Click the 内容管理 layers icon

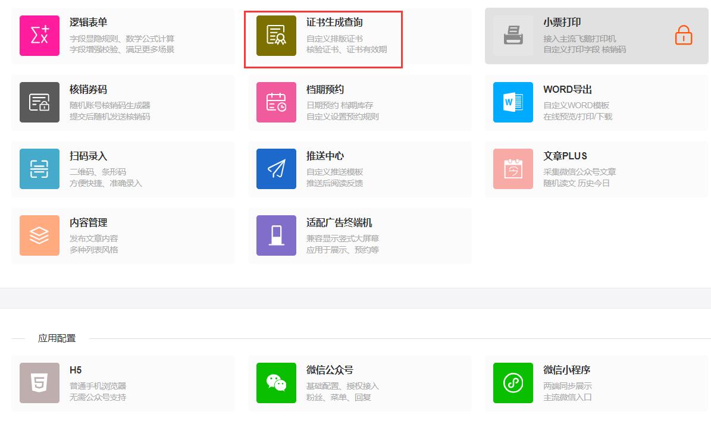tap(39, 235)
